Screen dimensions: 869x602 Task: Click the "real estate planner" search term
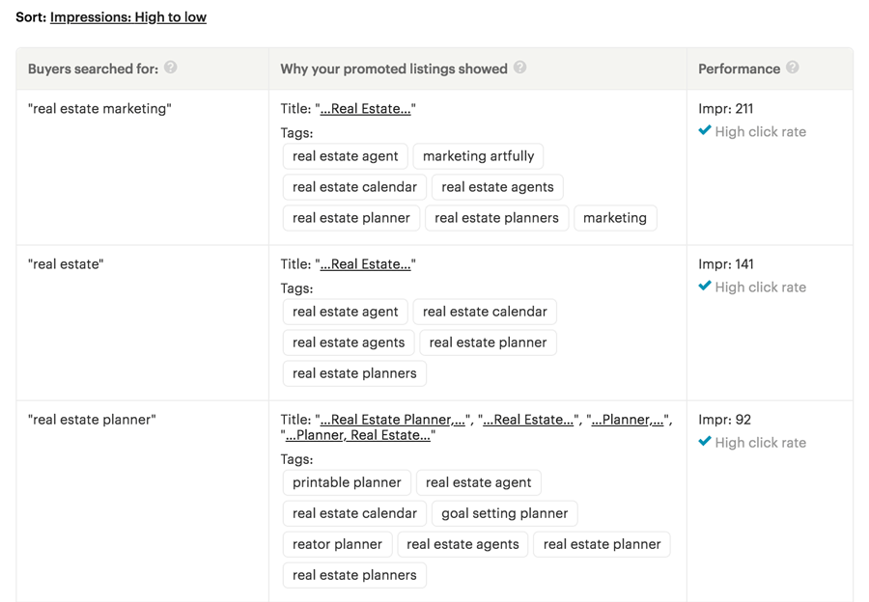tap(92, 420)
